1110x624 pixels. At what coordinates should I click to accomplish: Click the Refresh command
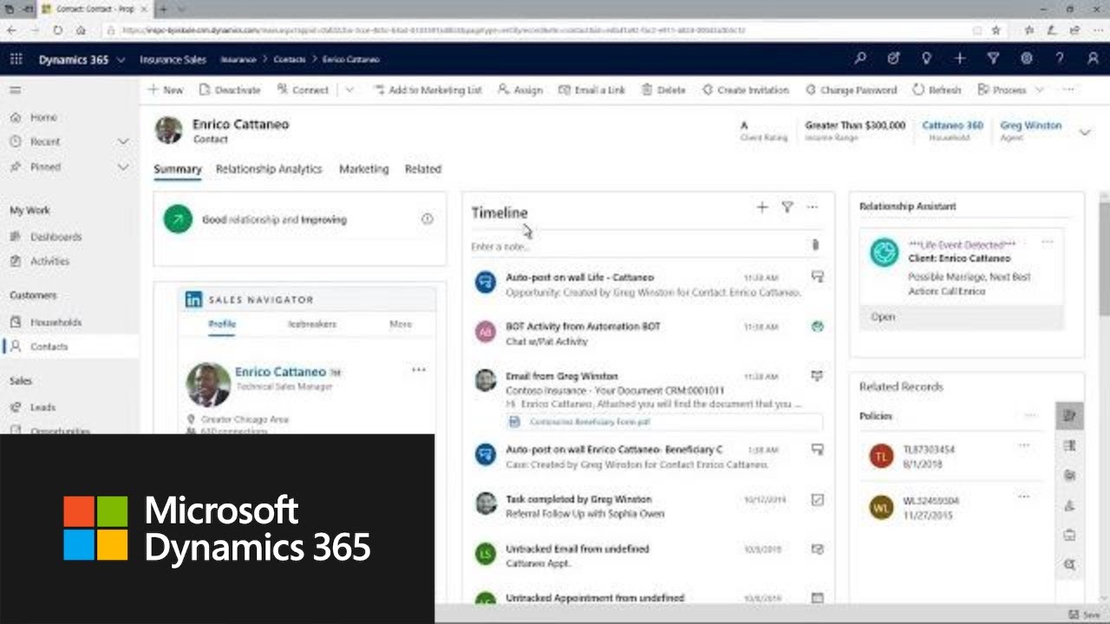point(937,90)
